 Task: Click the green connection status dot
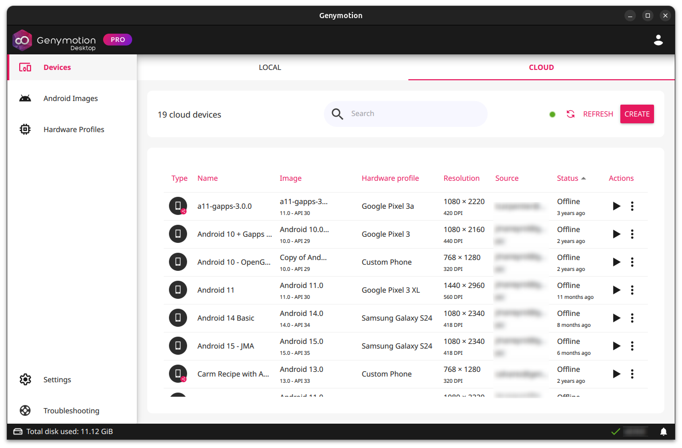[x=552, y=113]
